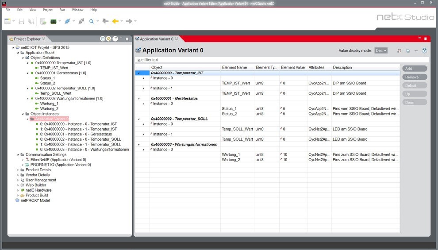Collapse the 0x40000001 - Gerätestatus table row
Screen dimensions: 438x250
pos(139,99)
